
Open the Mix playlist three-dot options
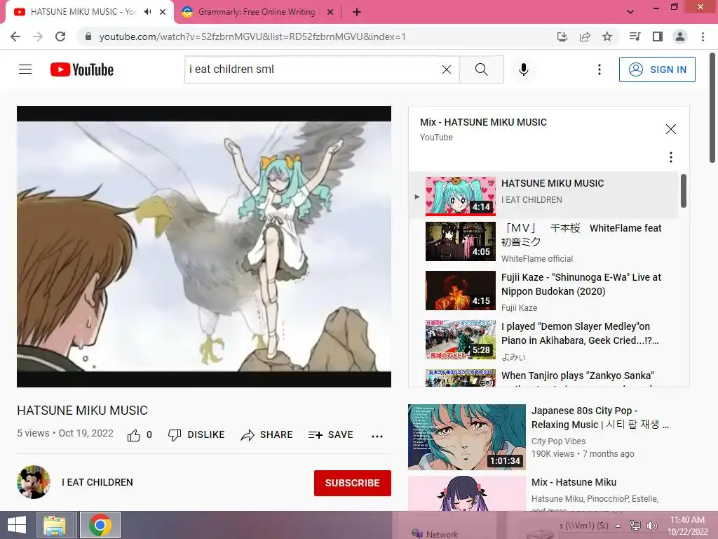671,157
